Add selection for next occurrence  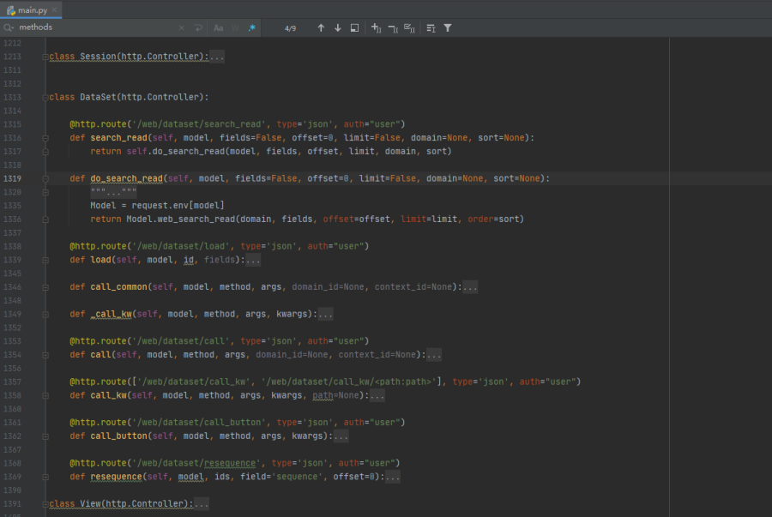point(376,27)
